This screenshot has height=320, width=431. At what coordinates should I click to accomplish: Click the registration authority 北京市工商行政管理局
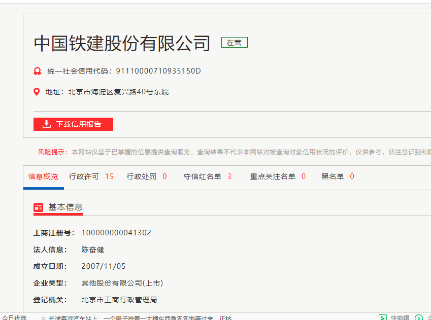119,300
